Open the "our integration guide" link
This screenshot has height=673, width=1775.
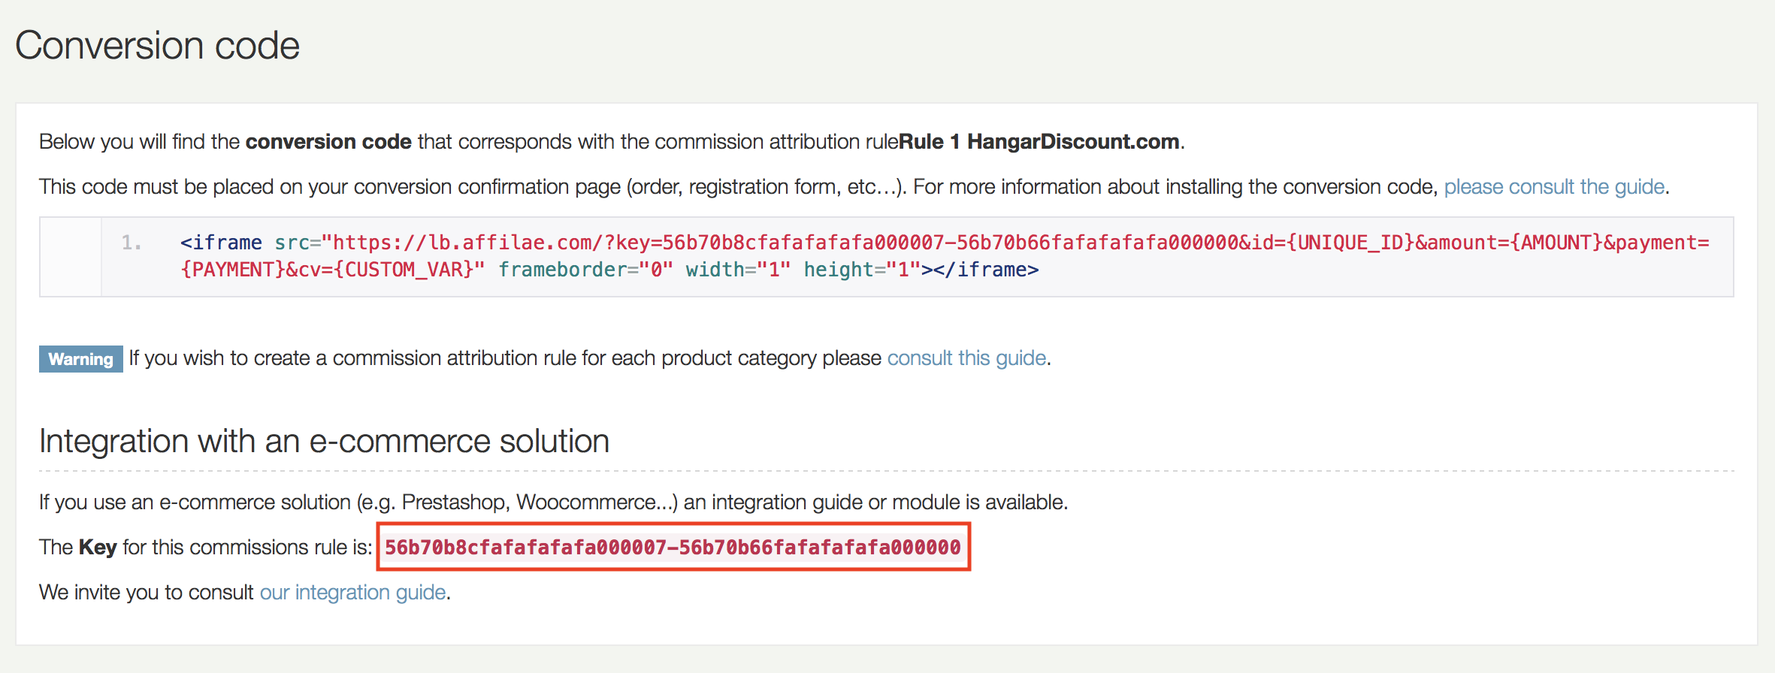click(x=352, y=593)
